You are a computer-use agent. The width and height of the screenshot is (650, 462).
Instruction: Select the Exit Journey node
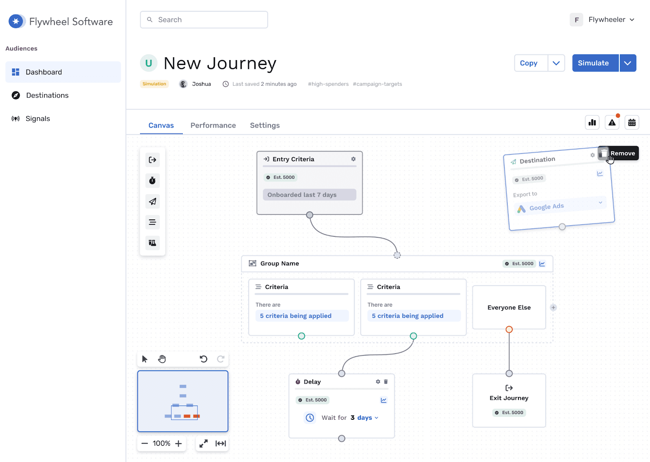509,400
